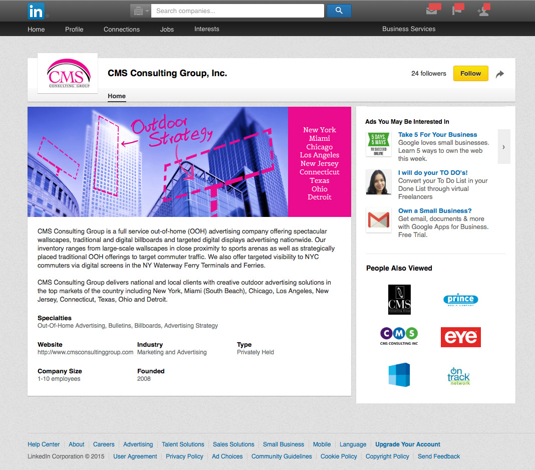Open the Own a Small Business ad
This screenshot has height=470, width=535.
(x=435, y=211)
